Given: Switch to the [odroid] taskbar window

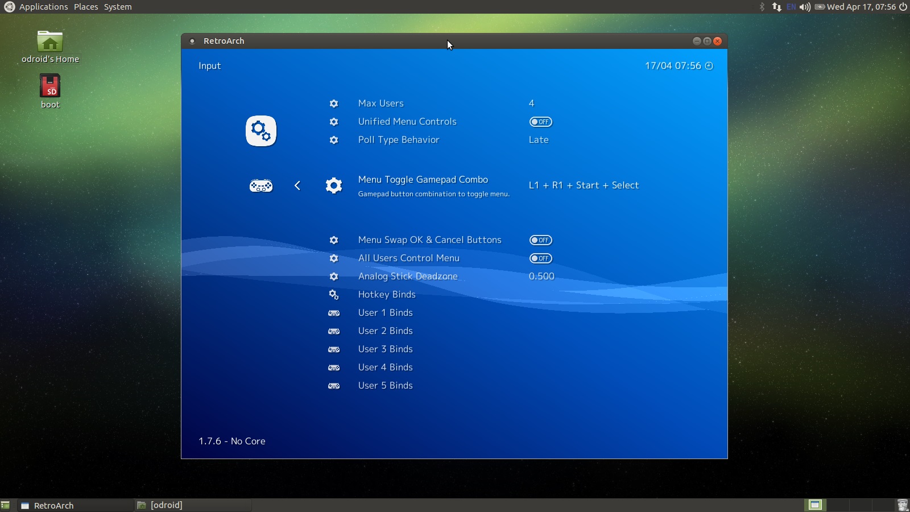Looking at the screenshot, I should coord(166,505).
